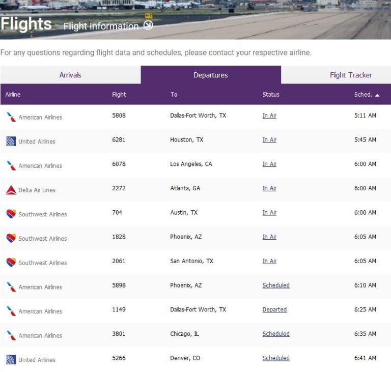Click Southwest heart logo for flight 704
This screenshot has height=372, width=391.
[x=11, y=214]
